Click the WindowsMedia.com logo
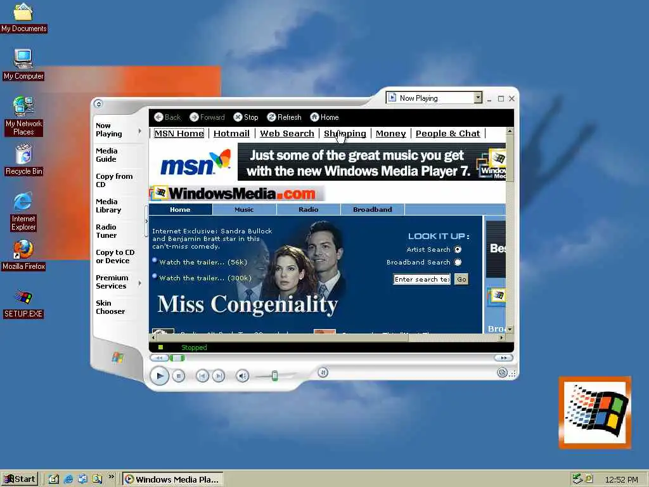This screenshot has height=487, width=649. click(238, 193)
